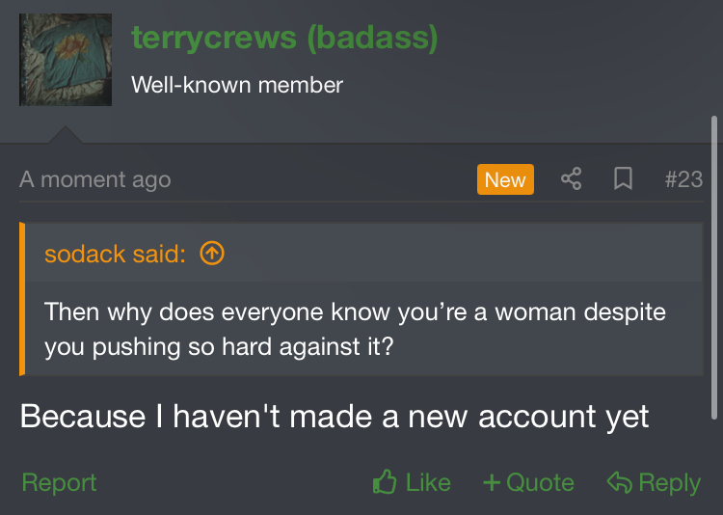Click the thumbs-up icon beside Like
Viewport: 723px width, 515px height.
tap(385, 482)
